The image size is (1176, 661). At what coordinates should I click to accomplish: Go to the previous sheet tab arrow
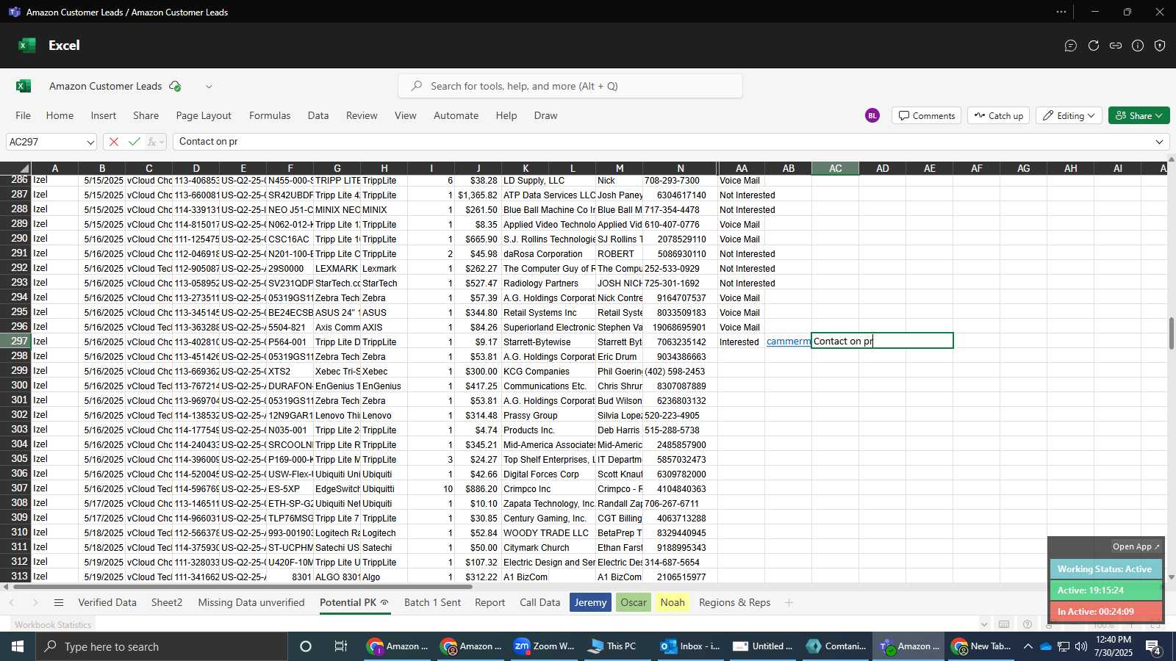pos(12,602)
